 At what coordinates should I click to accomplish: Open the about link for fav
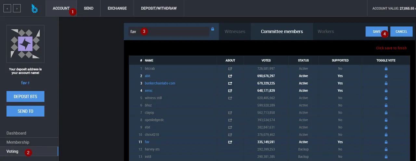pyautogui.click(x=230, y=142)
